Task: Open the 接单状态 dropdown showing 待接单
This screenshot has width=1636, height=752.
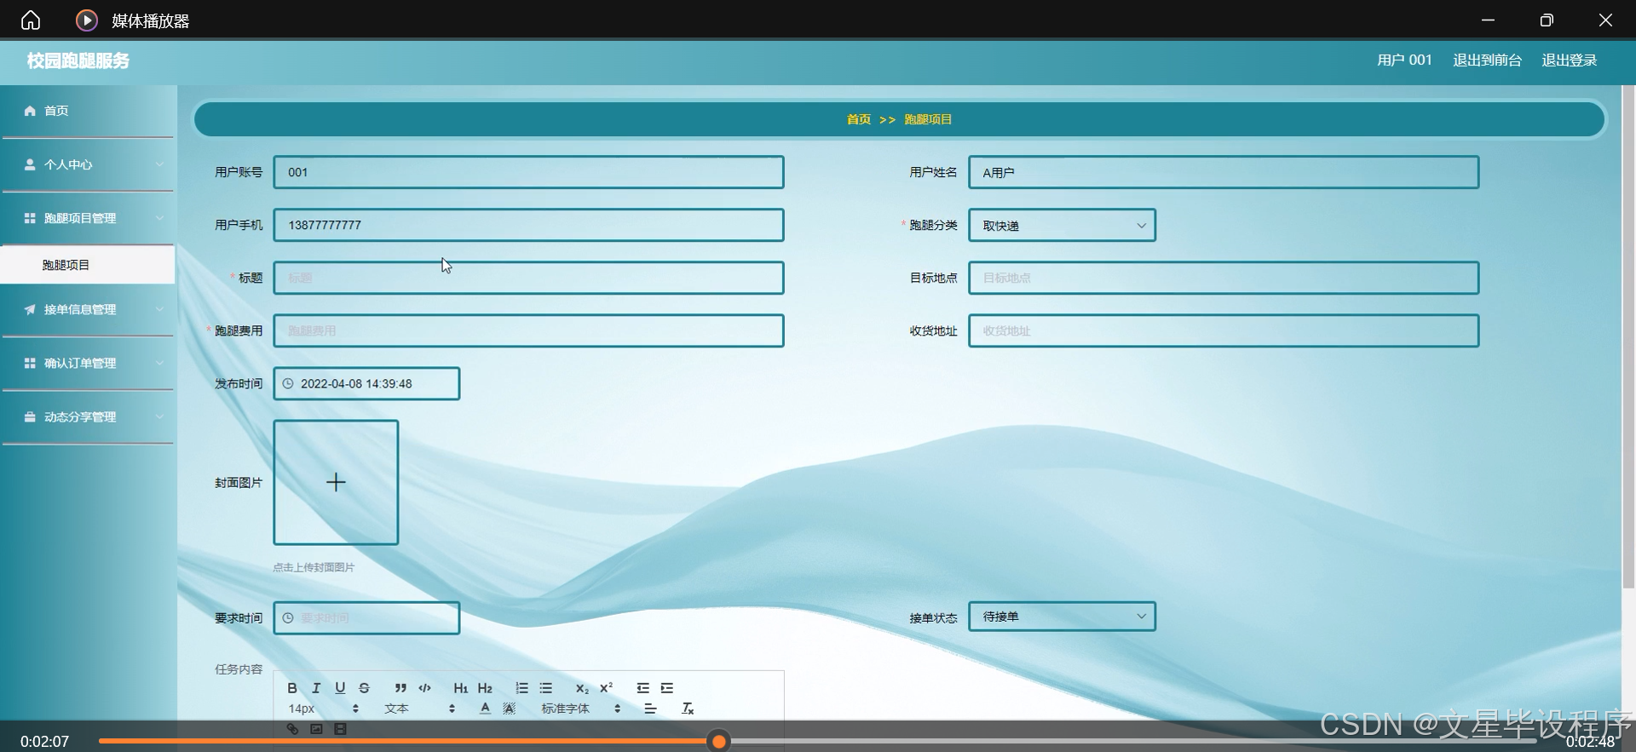Action: 1062,617
